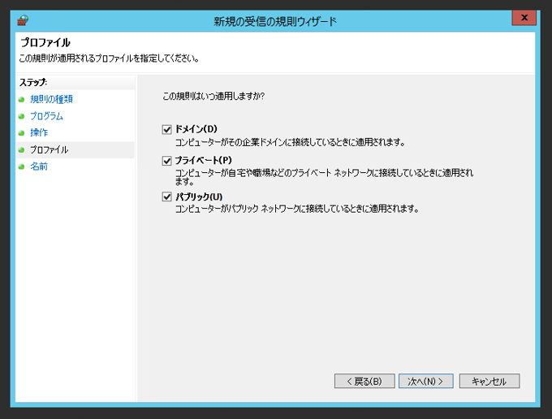
Task: Click the green bullet beside 規則の種類
Action: 21,100
